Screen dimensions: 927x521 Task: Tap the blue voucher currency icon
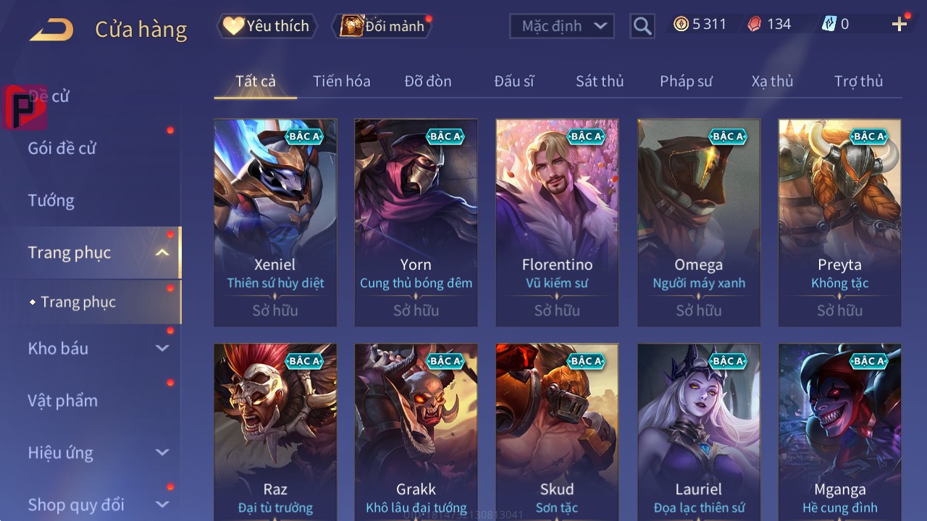pyautogui.click(x=829, y=24)
